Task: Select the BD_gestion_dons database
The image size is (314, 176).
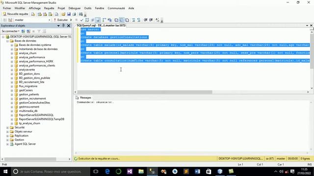Action: (x=29, y=74)
